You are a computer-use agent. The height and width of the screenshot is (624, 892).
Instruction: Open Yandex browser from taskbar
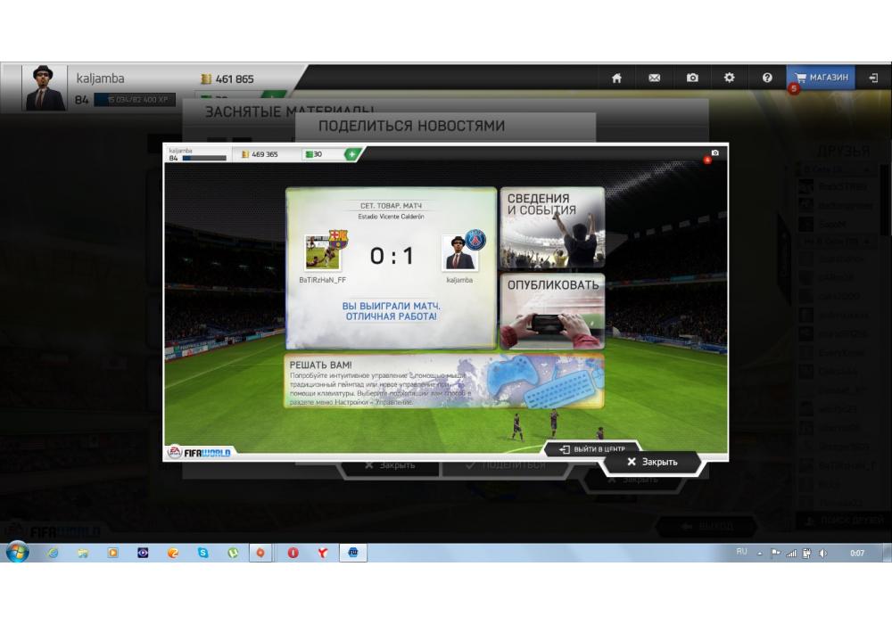(x=323, y=553)
